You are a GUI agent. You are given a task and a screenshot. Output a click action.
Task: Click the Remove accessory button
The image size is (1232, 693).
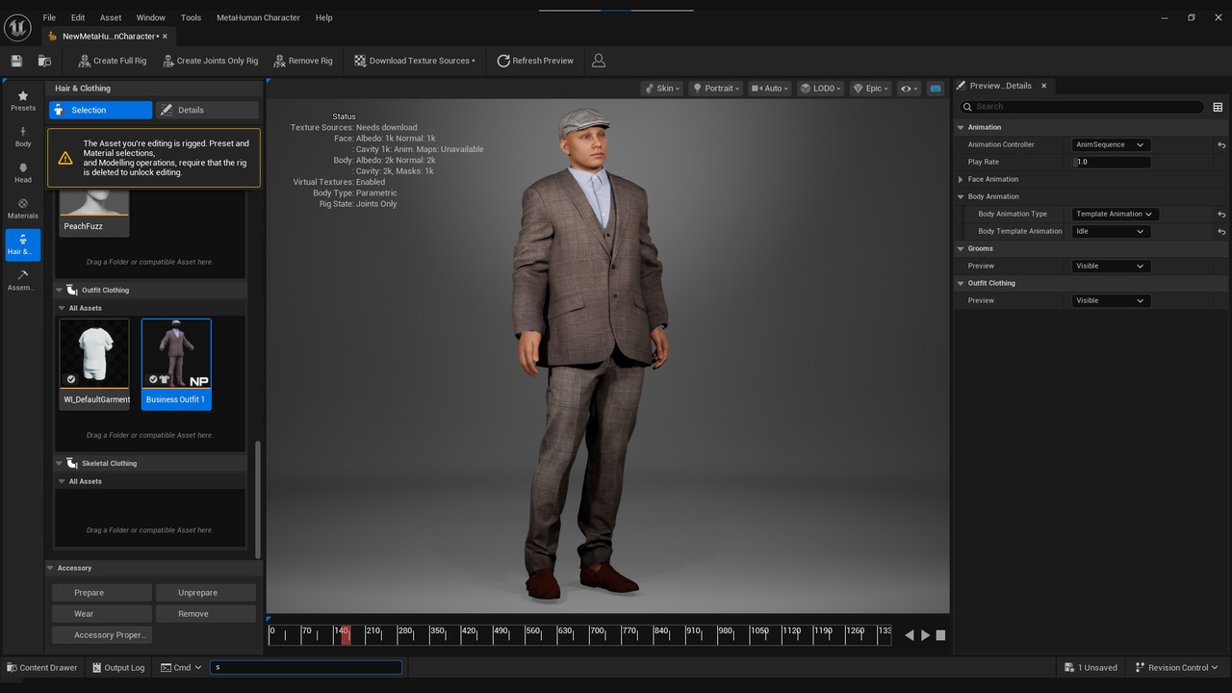point(206,614)
